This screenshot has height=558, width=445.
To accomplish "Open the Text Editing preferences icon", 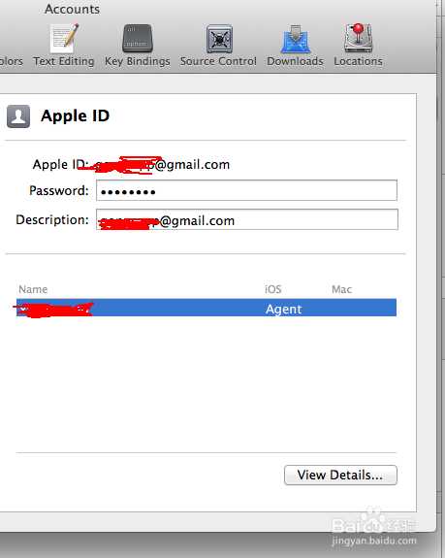I will [x=64, y=38].
